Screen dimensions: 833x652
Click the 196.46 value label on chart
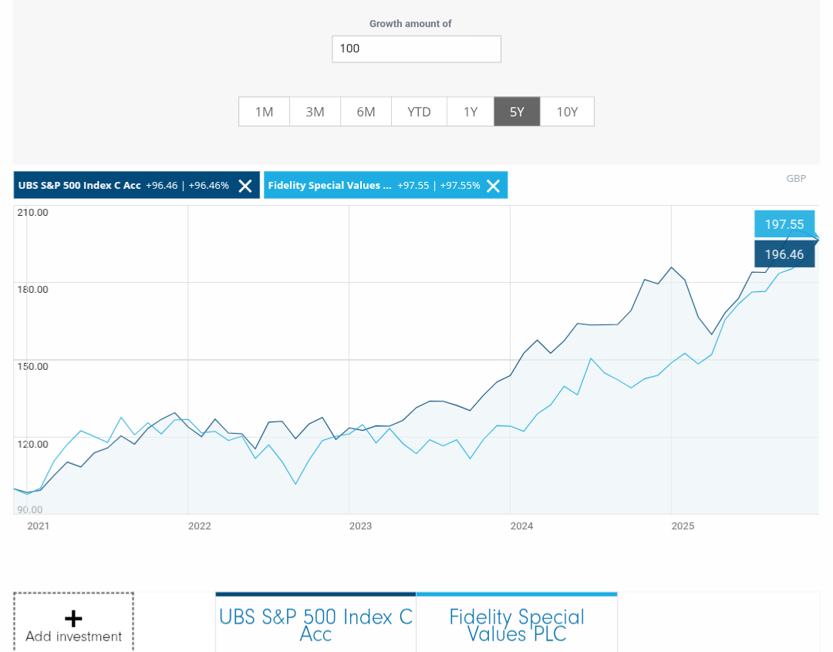point(784,254)
